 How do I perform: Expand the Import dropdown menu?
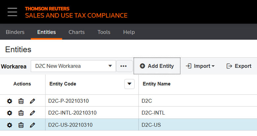(x=200, y=66)
